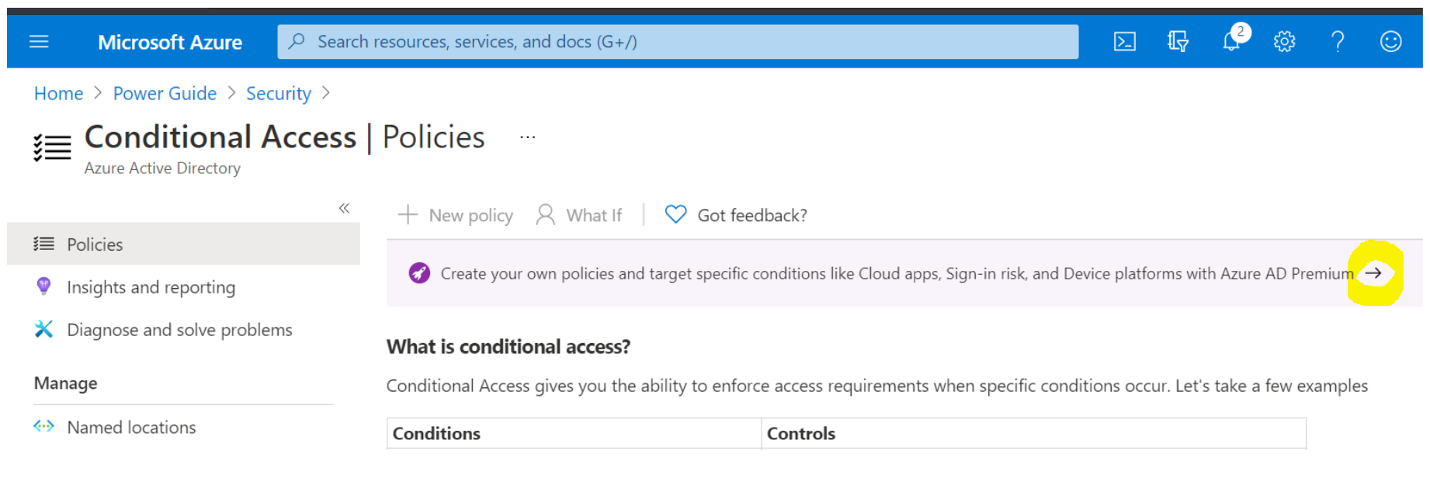The width and height of the screenshot is (1430, 489).
Task: Go to the Security breadcrumb link
Action: (278, 94)
